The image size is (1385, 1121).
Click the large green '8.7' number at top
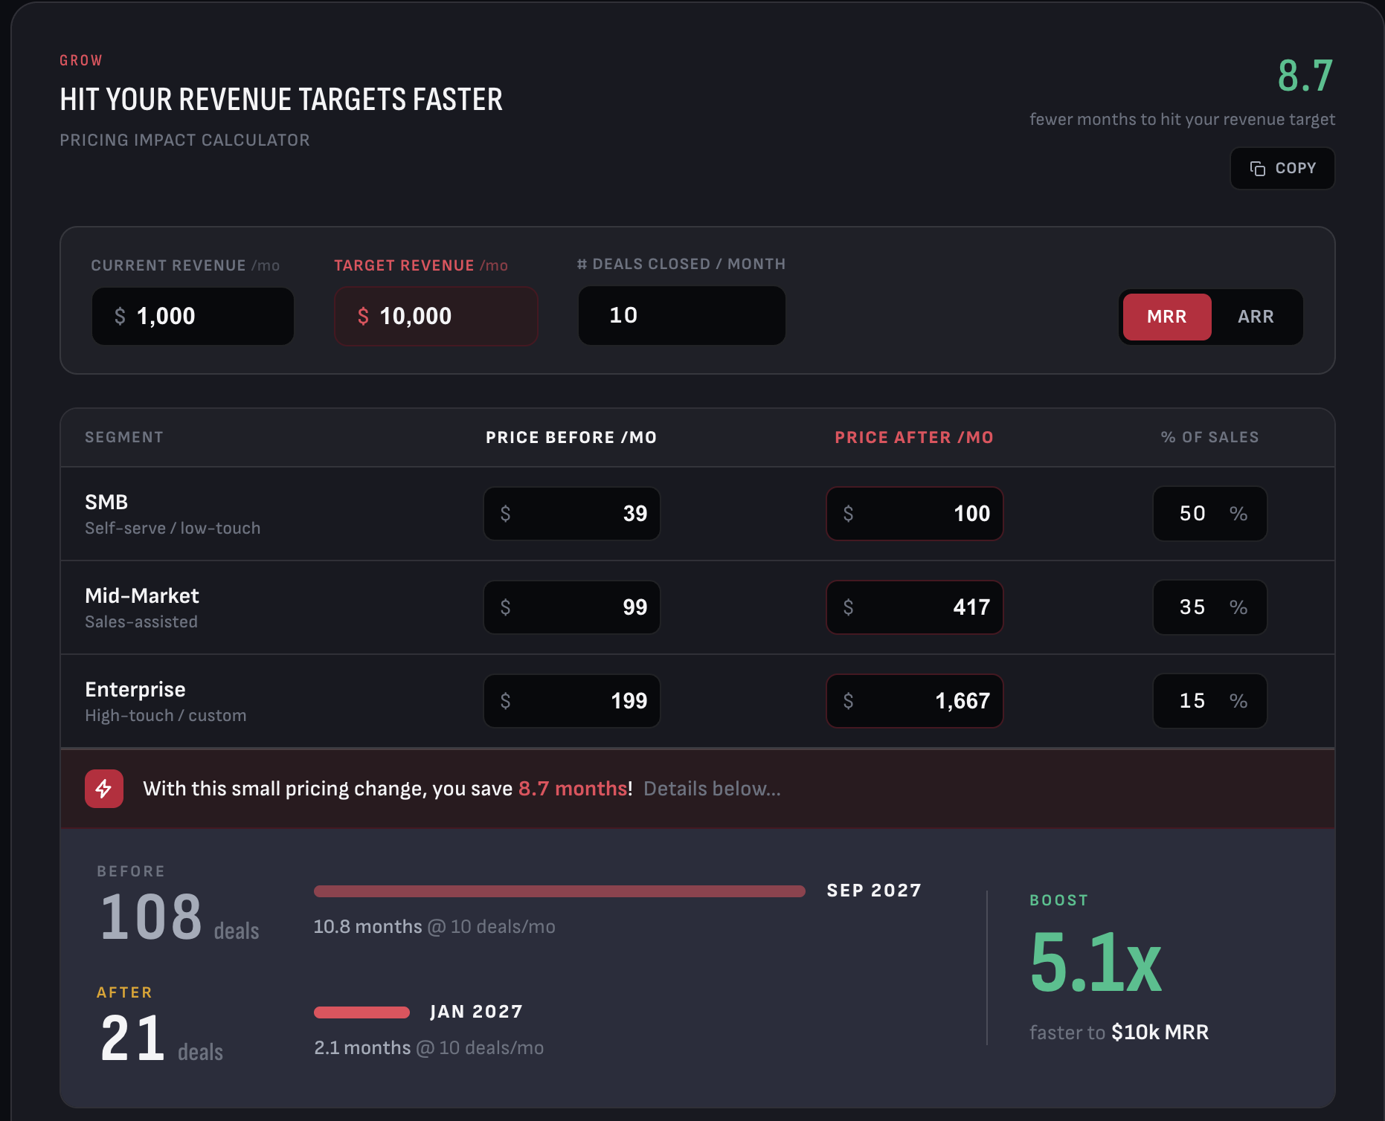[1305, 77]
